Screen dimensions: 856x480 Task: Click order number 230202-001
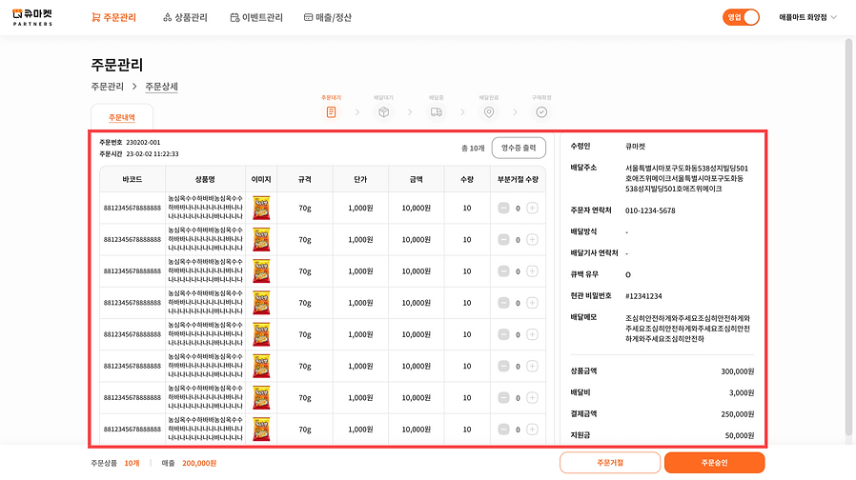143,142
